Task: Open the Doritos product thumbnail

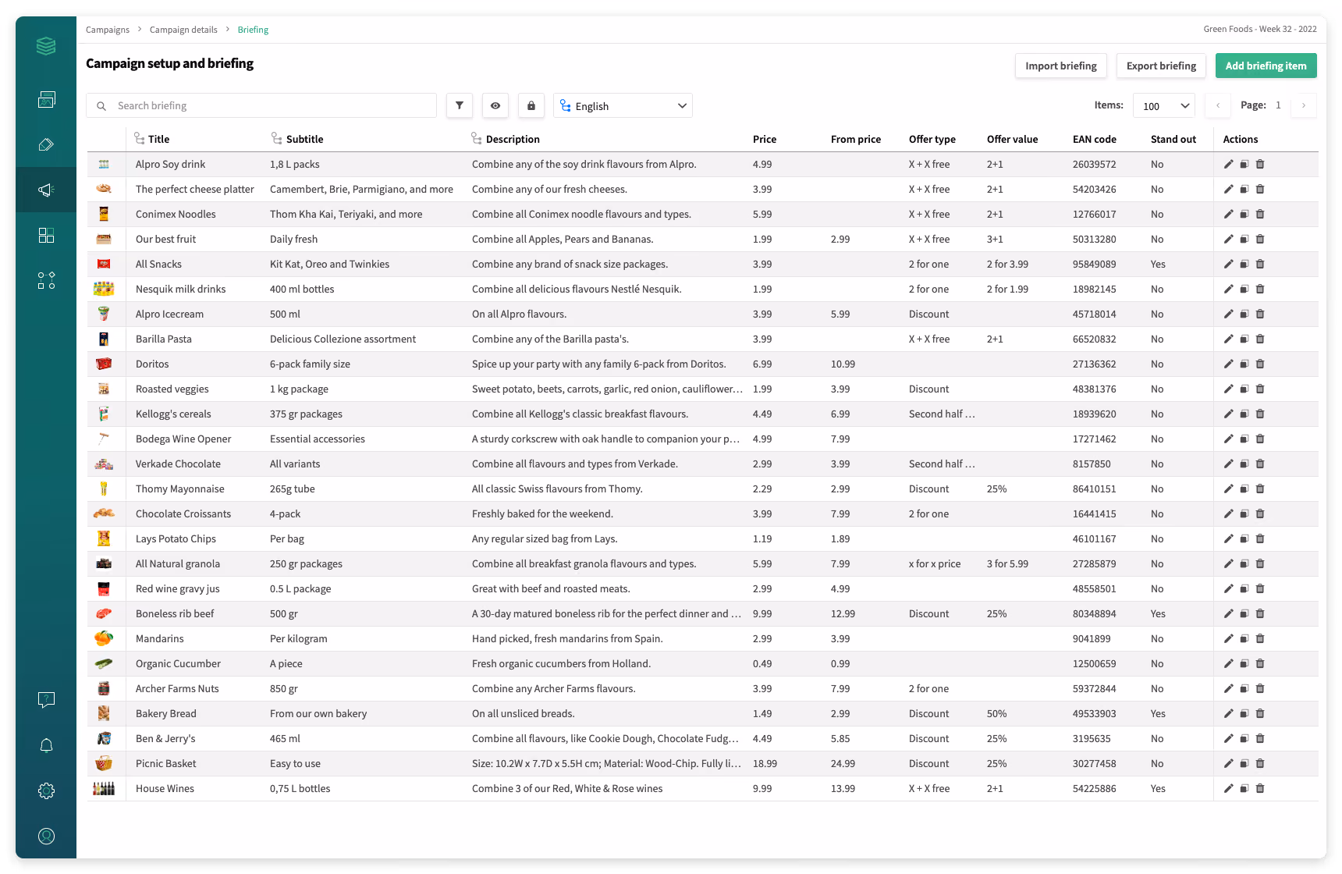Action: pyautogui.click(x=104, y=364)
